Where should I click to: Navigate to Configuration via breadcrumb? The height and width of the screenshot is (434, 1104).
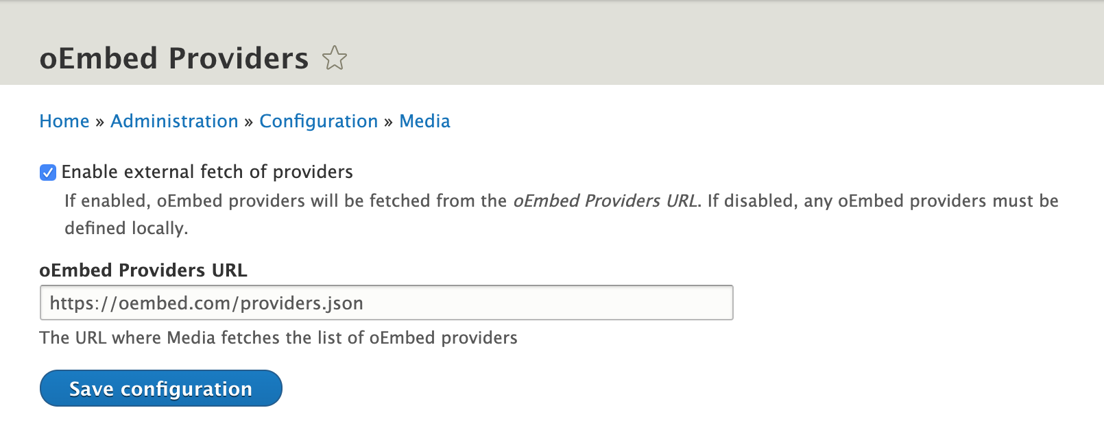click(x=318, y=121)
